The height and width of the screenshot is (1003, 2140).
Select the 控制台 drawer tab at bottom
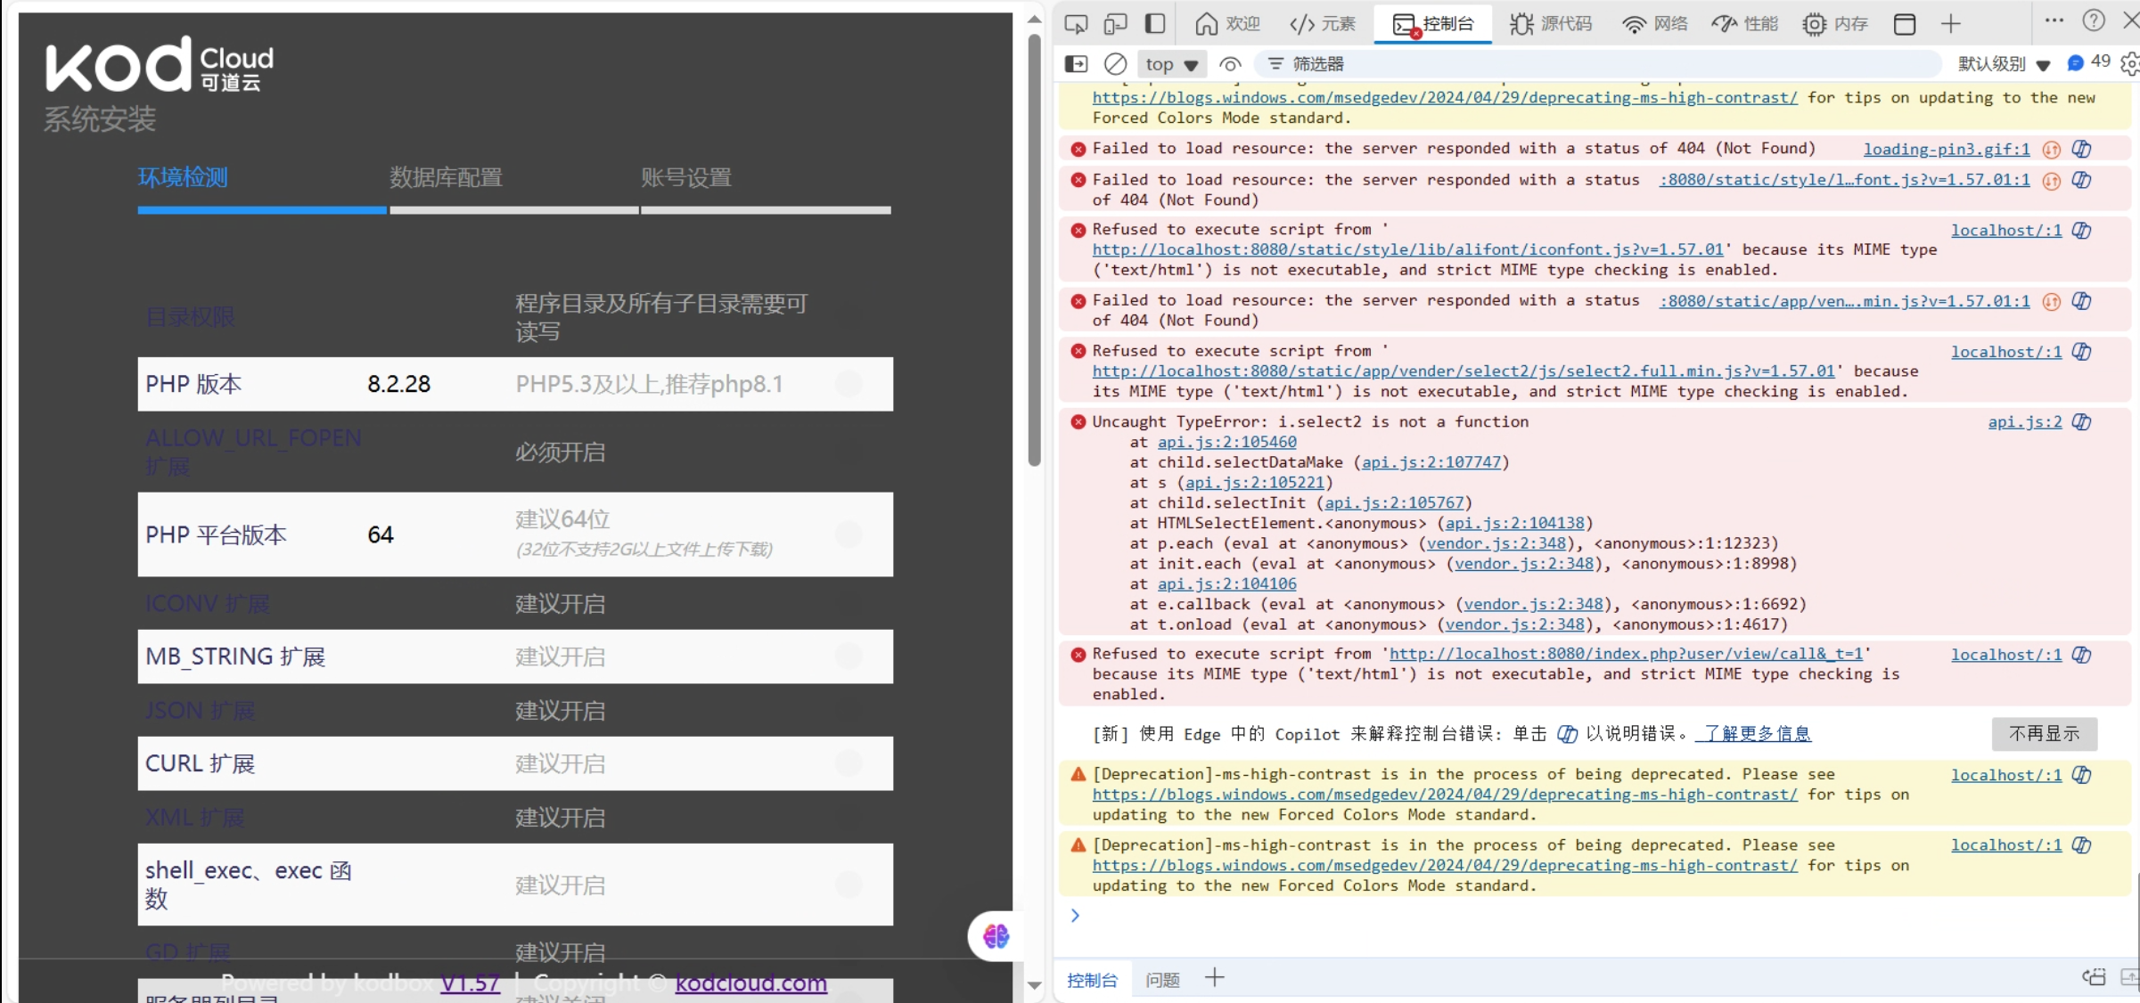(x=1092, y=980)
